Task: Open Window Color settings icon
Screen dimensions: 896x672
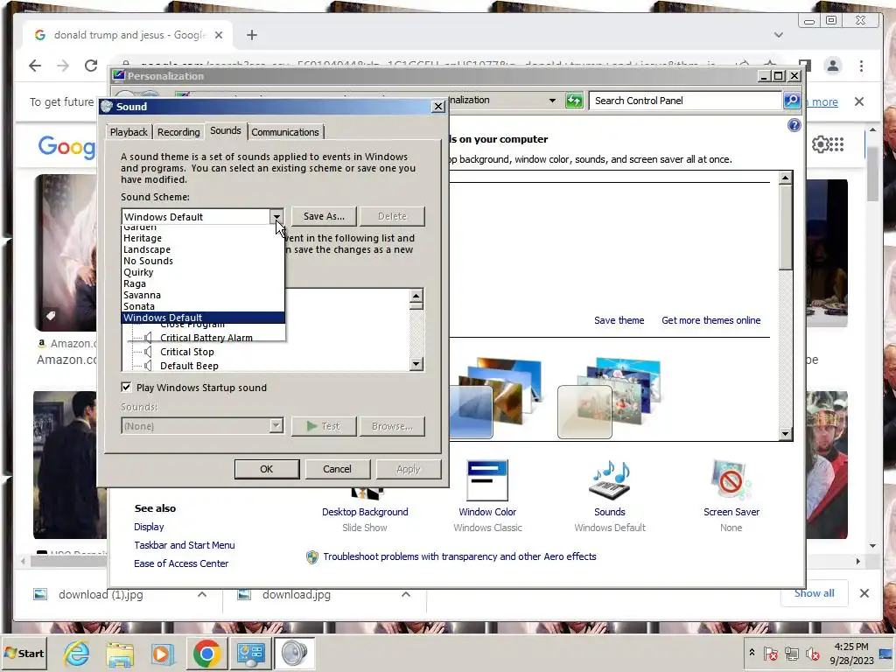Action: [x=487, y=480]
